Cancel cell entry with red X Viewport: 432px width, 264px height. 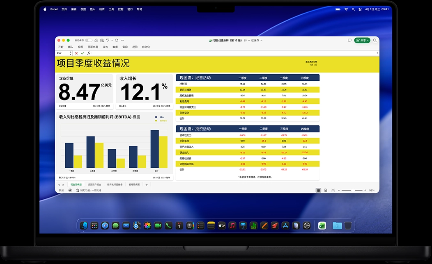[x=76, y=52]
